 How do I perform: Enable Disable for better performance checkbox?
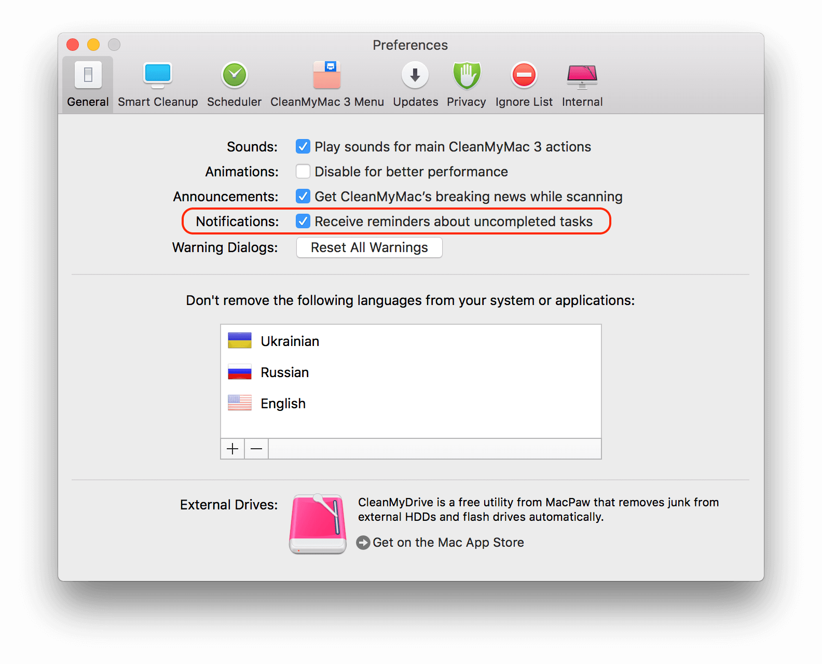tap(303, 171)
